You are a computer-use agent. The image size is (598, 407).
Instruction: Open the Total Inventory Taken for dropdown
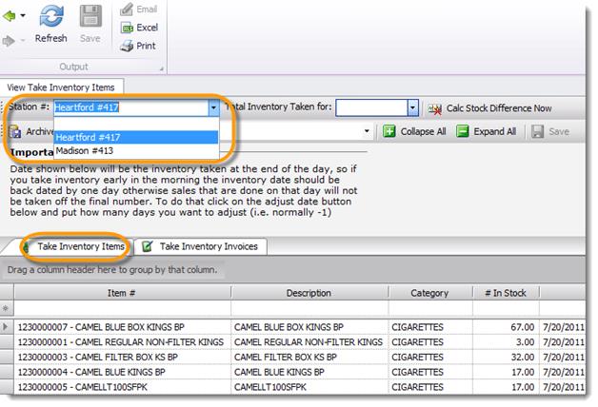point(412,108)
